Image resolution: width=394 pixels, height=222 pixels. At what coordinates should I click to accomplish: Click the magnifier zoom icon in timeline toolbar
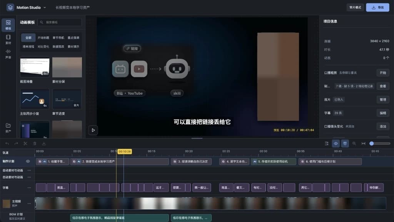(354, 144)
